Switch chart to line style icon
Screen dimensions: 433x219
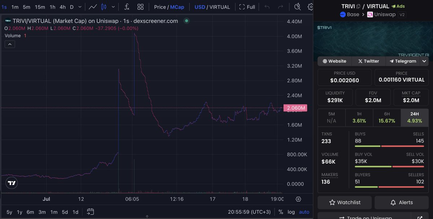click(x=93, y=7)
